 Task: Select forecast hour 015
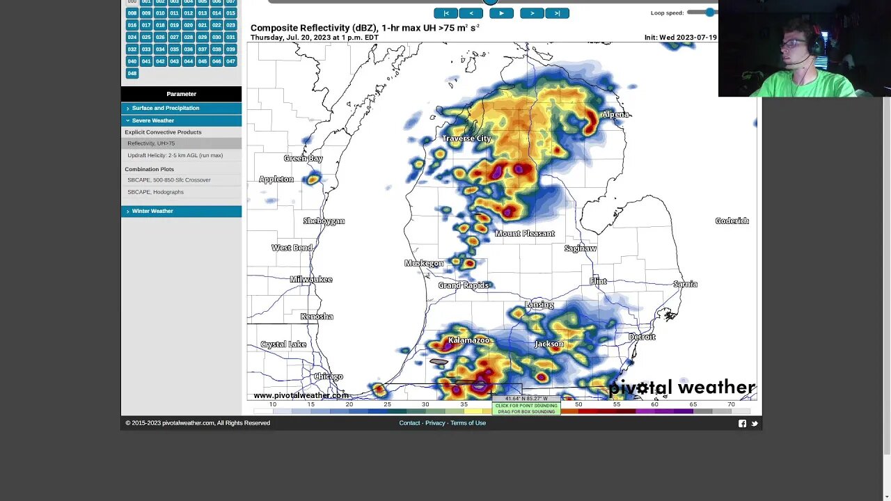[x=230, y=13]
